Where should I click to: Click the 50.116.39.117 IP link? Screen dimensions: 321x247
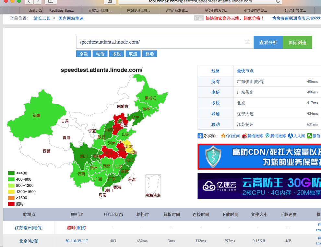click(x=77, y=241)
